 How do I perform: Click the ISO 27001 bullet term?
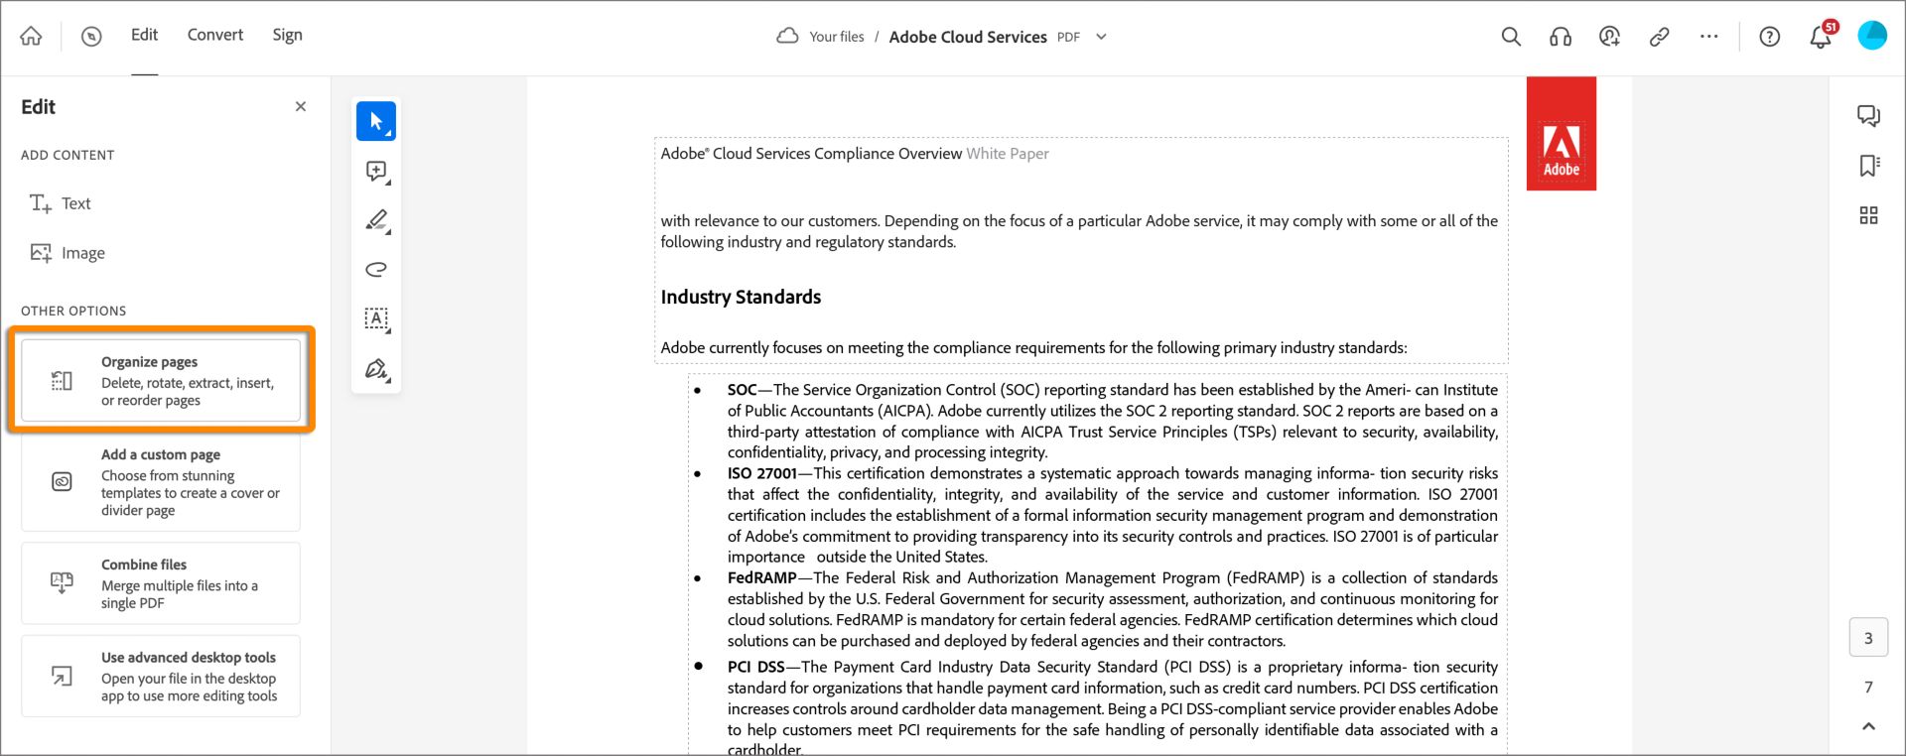(761, 473)
